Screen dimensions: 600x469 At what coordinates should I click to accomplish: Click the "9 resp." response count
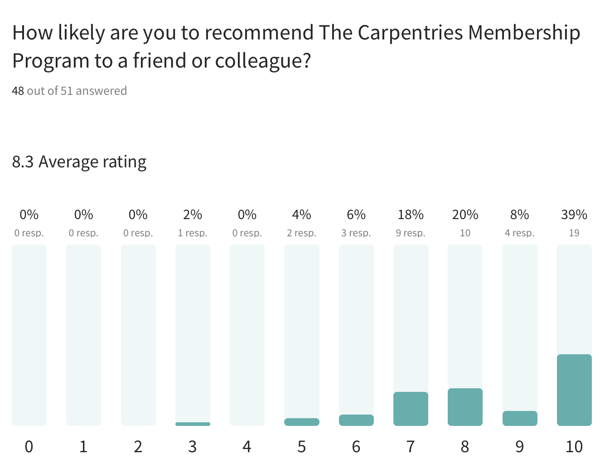tap(411, 233)
